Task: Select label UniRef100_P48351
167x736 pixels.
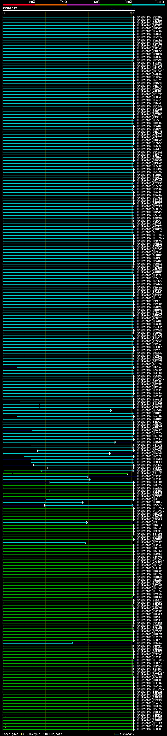Action: [x=150, y=408]
